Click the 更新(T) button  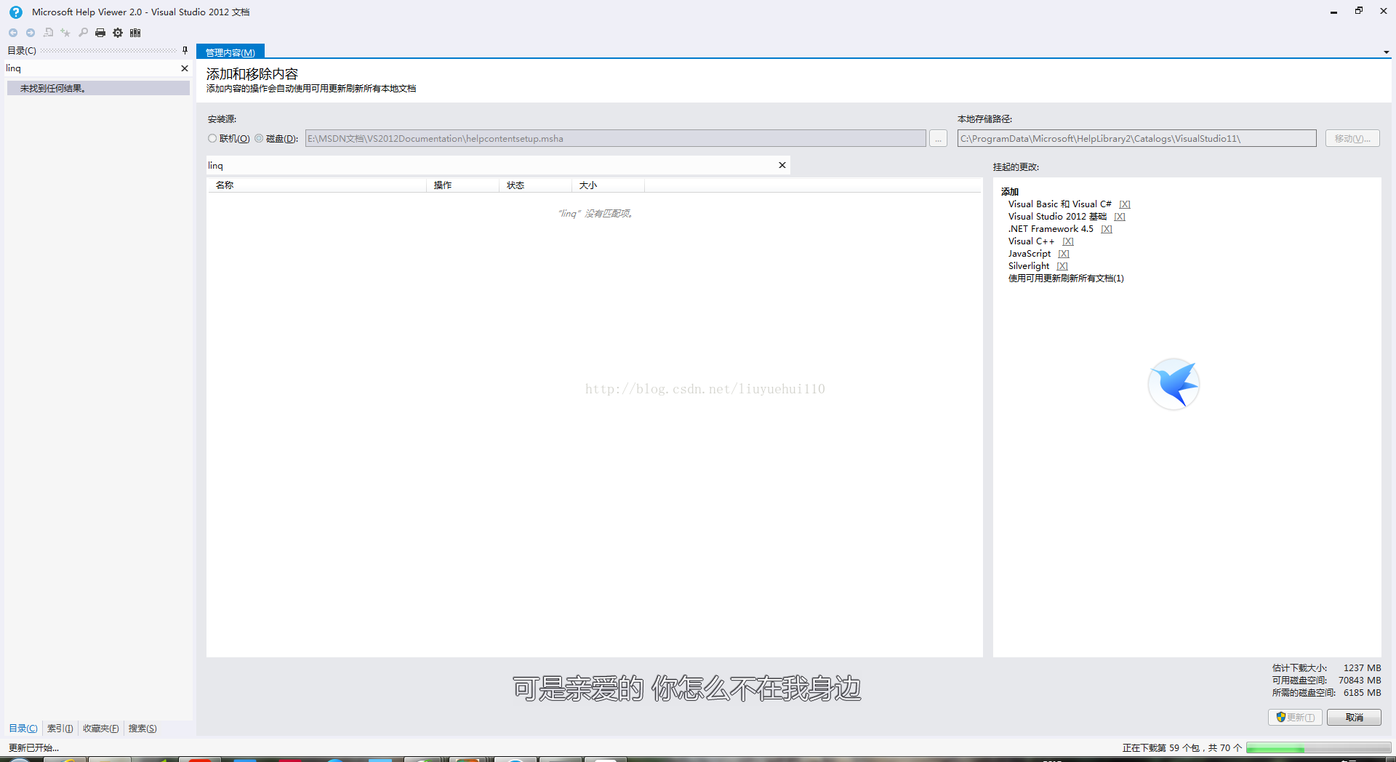tap(1295, 717)
